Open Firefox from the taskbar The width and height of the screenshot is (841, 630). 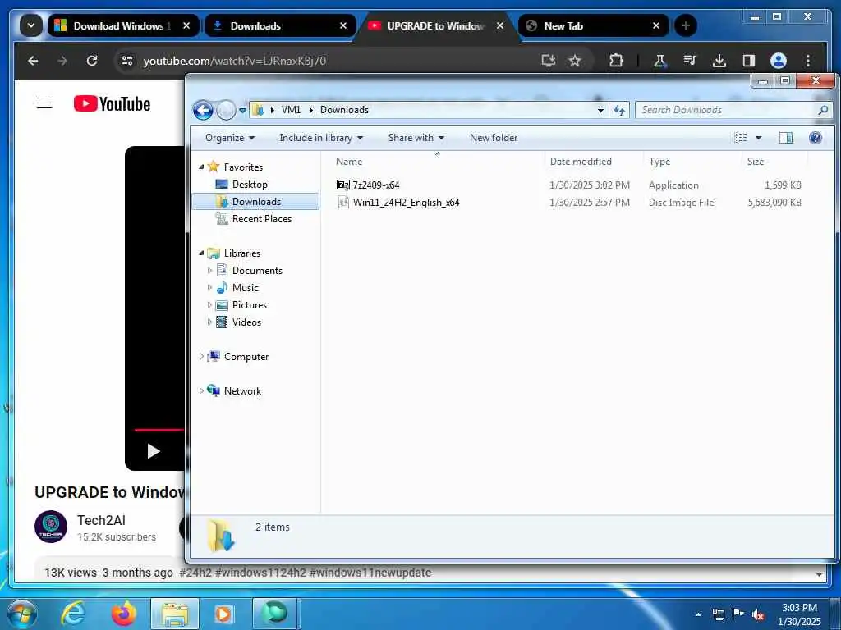pyautogui.click(x=124, y=614)
